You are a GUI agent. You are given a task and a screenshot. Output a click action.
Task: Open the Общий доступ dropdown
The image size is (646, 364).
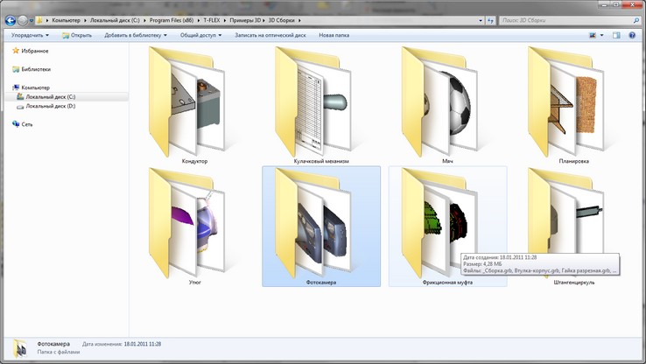200,35
